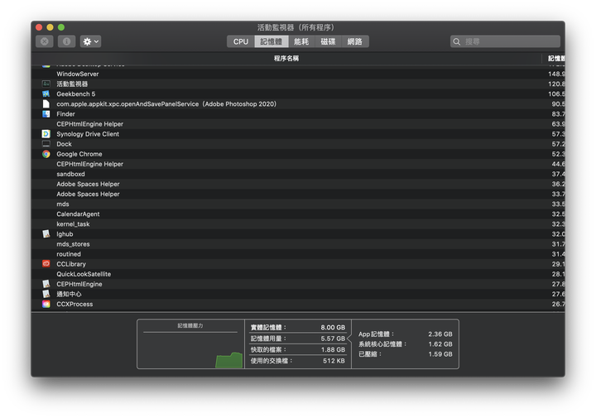The width and height of the screenshot is (596, 418).
Task: Select the CEPHtmlEngine process name
Action: click(79, 284)
